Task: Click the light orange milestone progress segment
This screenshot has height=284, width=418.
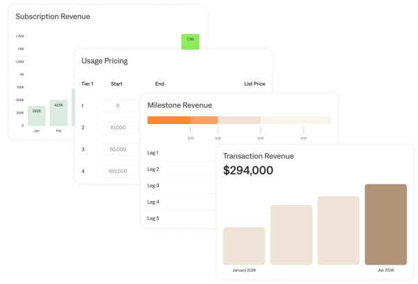Action: pyautogui.click(x=204, y=120)
